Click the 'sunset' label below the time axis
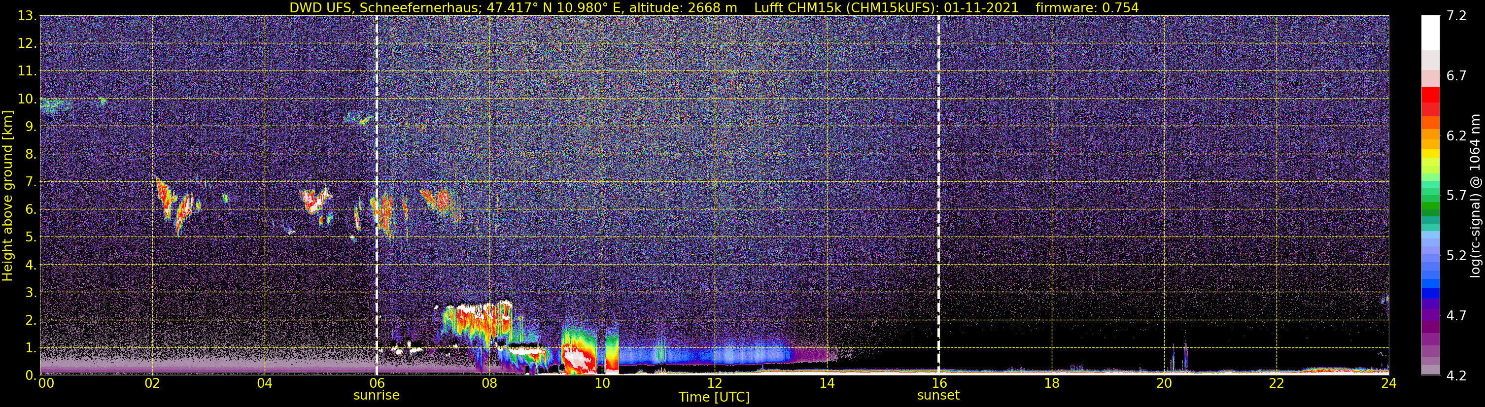1485x407 pixels. coord(938,395)
